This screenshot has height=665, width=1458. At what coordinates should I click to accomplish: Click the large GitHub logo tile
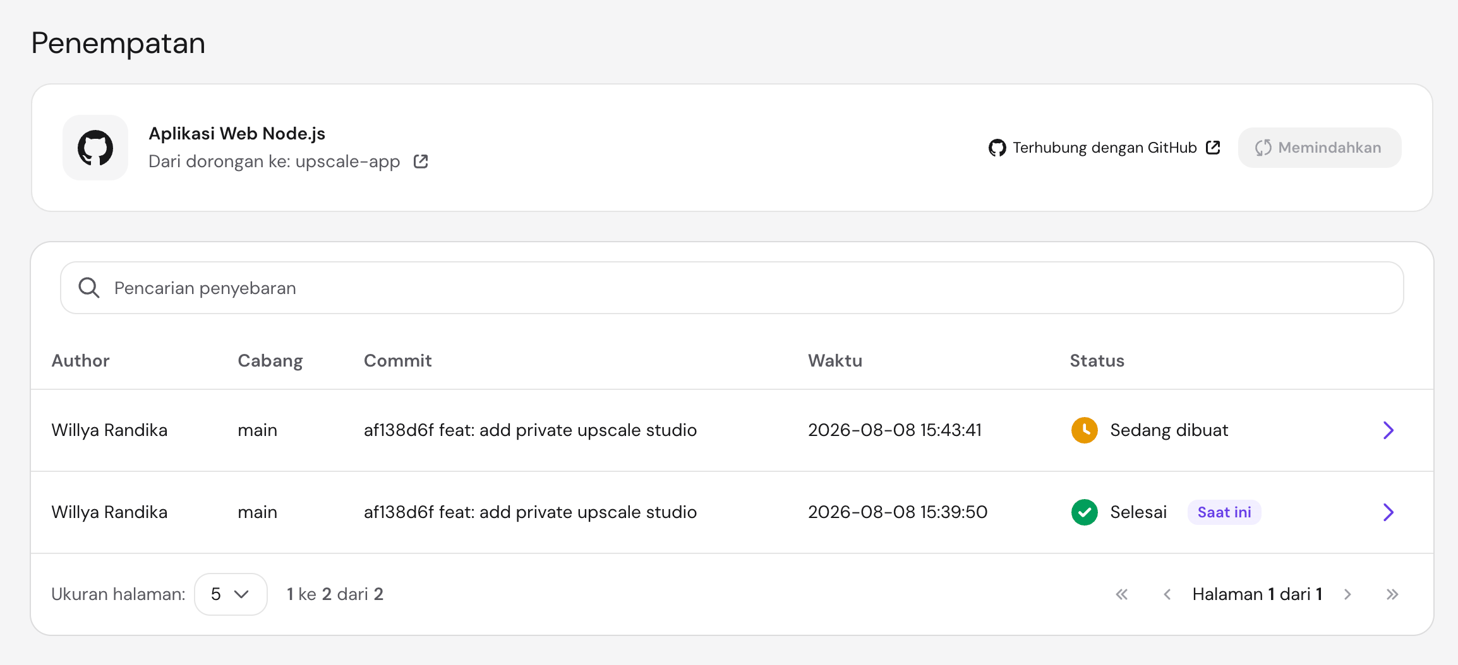click(95, 148)
